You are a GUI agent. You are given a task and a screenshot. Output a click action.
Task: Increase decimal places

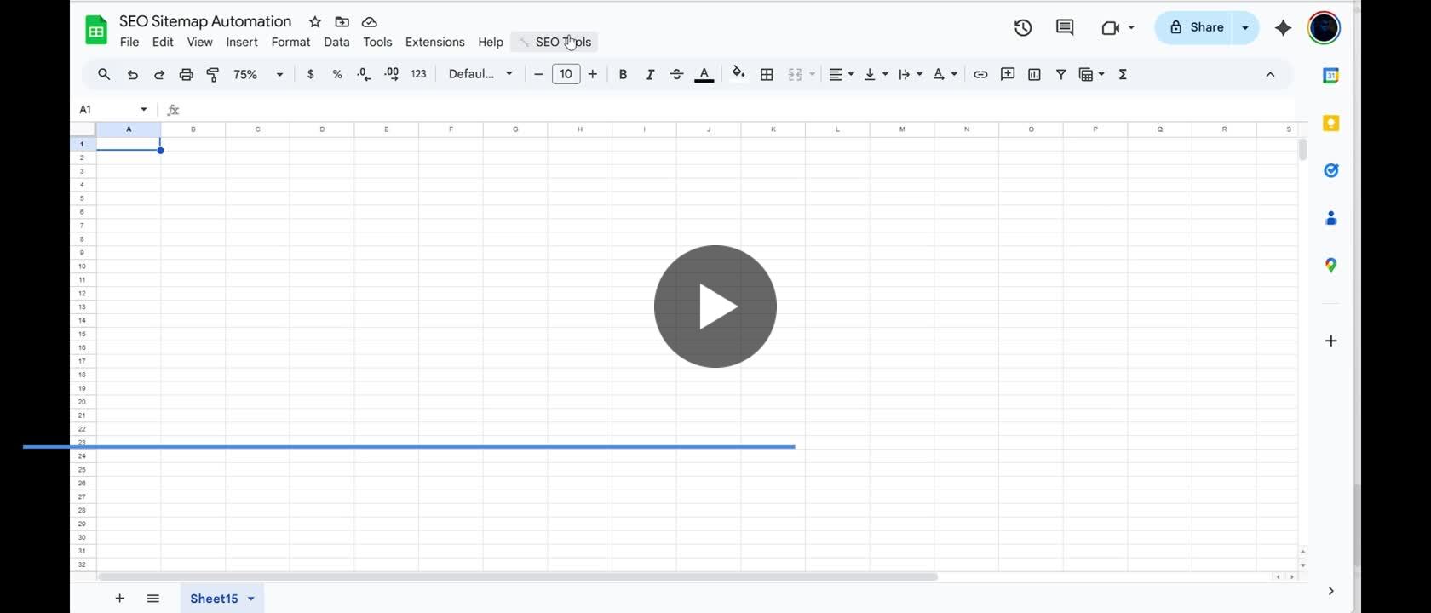[392, 74]
